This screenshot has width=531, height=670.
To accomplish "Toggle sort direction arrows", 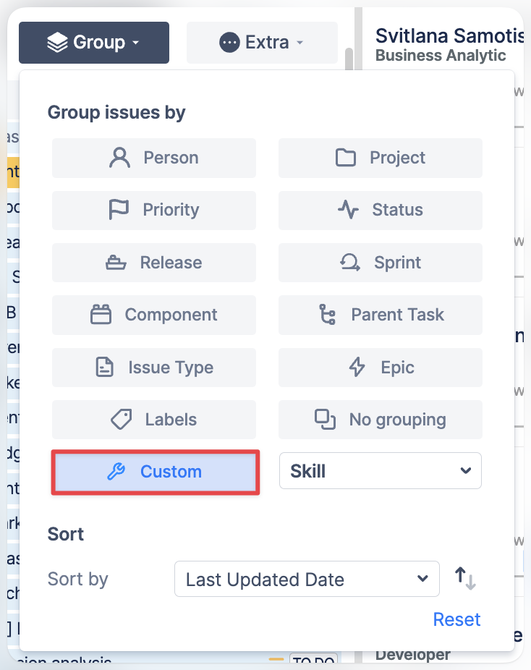I will coord(465,579).
